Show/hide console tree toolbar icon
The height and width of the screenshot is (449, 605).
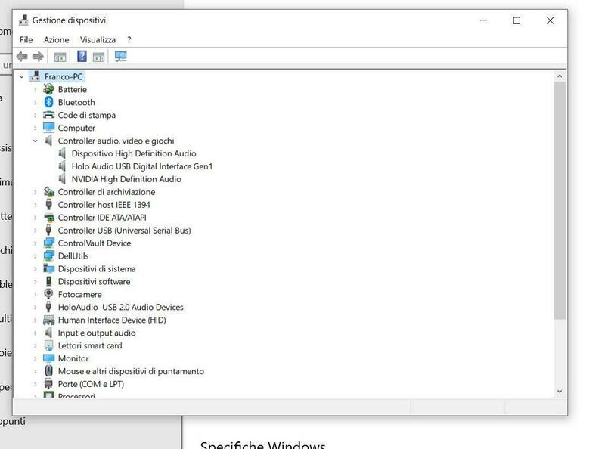pos(60,57)
